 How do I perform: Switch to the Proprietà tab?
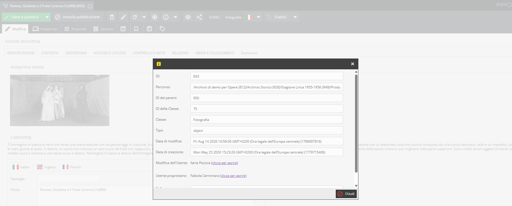[x=75, y=29]
